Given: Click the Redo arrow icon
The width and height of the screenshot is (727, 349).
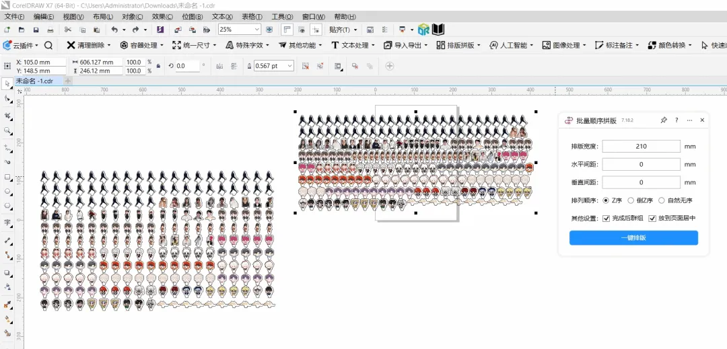Looking at the screenshot, I should click(x=135, y=30).
